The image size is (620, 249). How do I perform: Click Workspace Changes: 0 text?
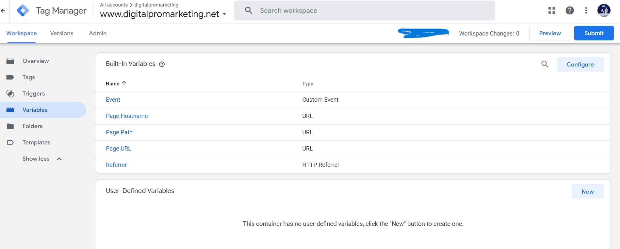coord(489,34)
